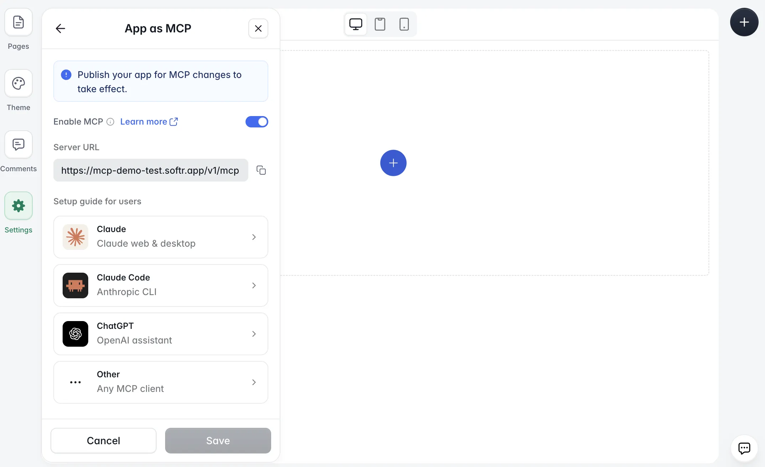Click the three-dots Other icon
This screenshot has width=765, height=467.
pyautogui.click(x=75, y=382)
